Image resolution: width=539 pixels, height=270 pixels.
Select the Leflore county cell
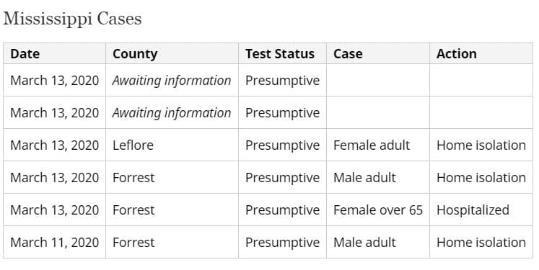172,145
